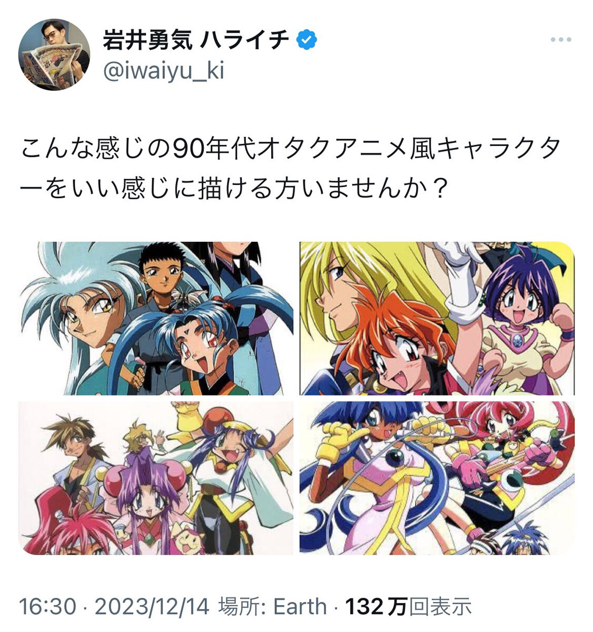Open the profile avatar photo

tap(54, 55)
